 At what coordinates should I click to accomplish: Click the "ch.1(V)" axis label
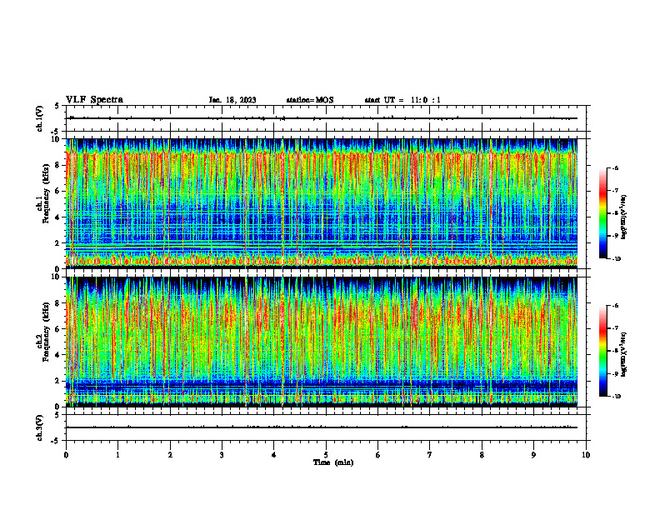coord(40,118)
